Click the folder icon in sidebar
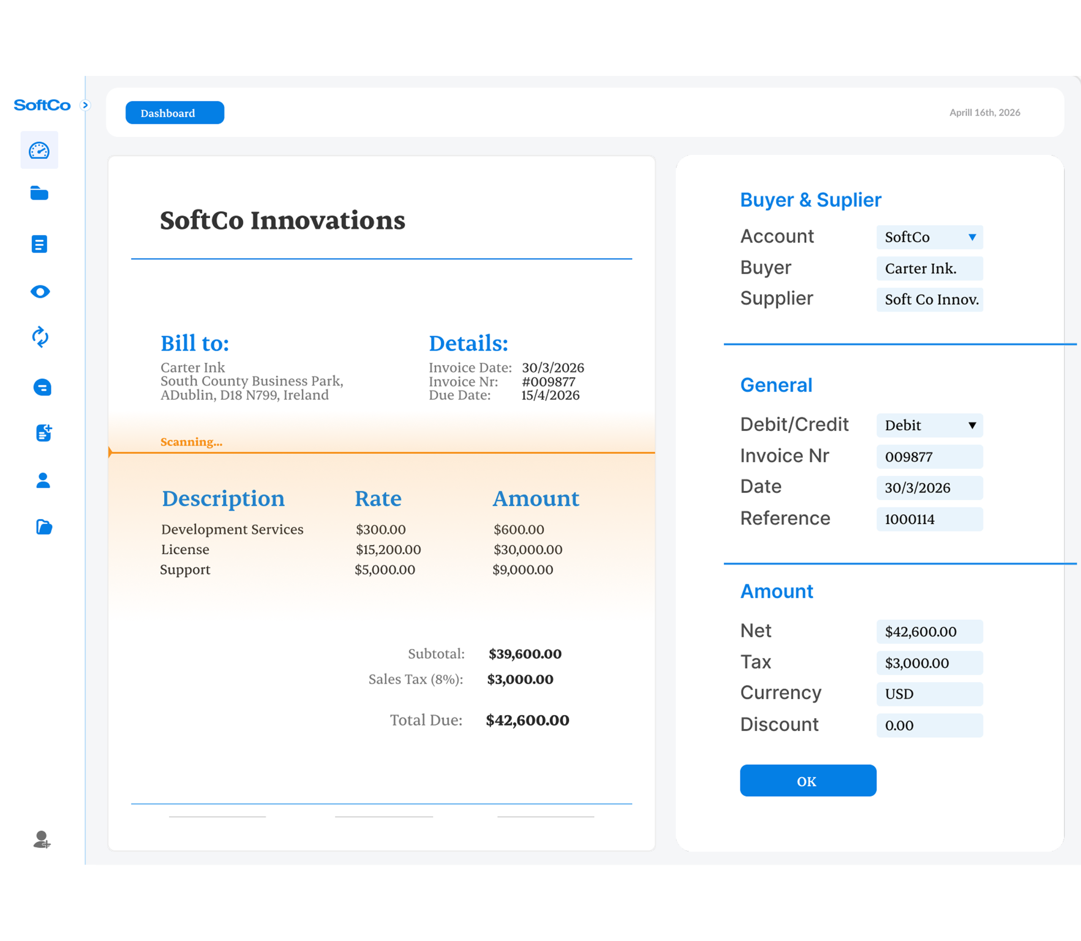1081x941 pixels. click(39, 193)
